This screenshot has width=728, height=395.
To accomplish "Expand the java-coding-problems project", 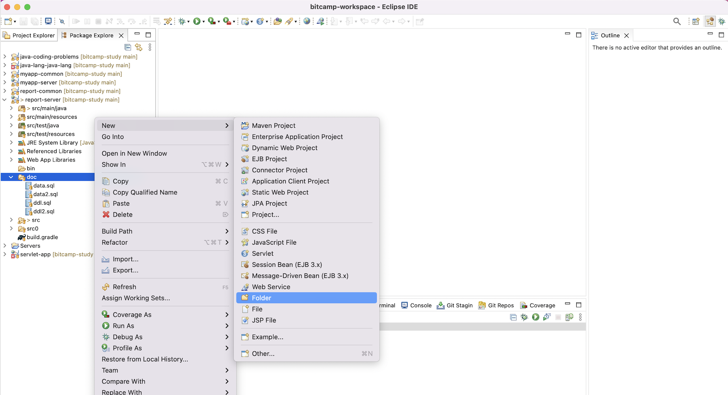I will 5,57.
